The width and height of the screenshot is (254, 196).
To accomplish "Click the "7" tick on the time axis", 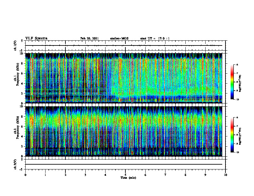I will click(x=165, y=175).
